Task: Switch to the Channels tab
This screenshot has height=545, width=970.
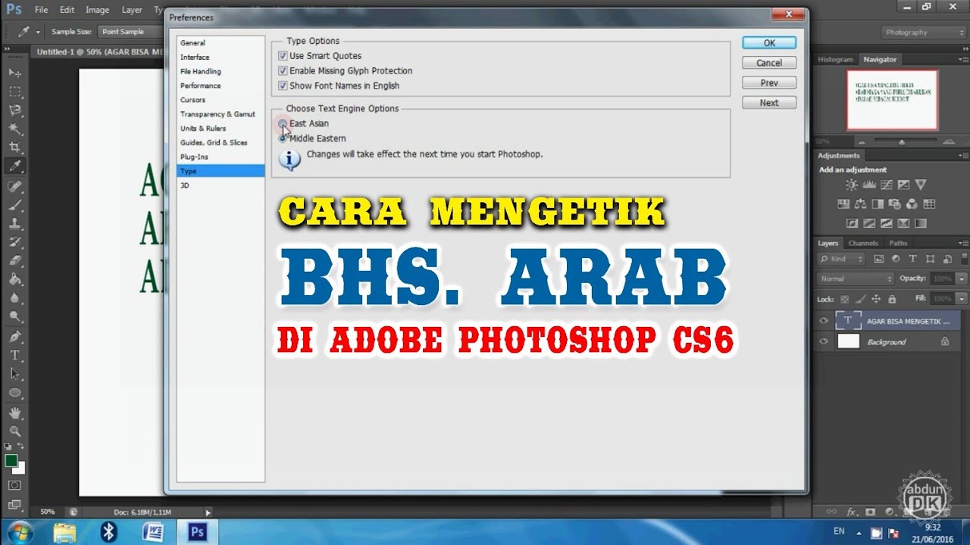Action: pyautogui.click(x=863, y=243)
